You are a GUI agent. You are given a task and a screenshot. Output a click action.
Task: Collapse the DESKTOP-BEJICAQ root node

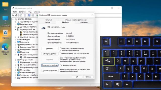[13, 19]
